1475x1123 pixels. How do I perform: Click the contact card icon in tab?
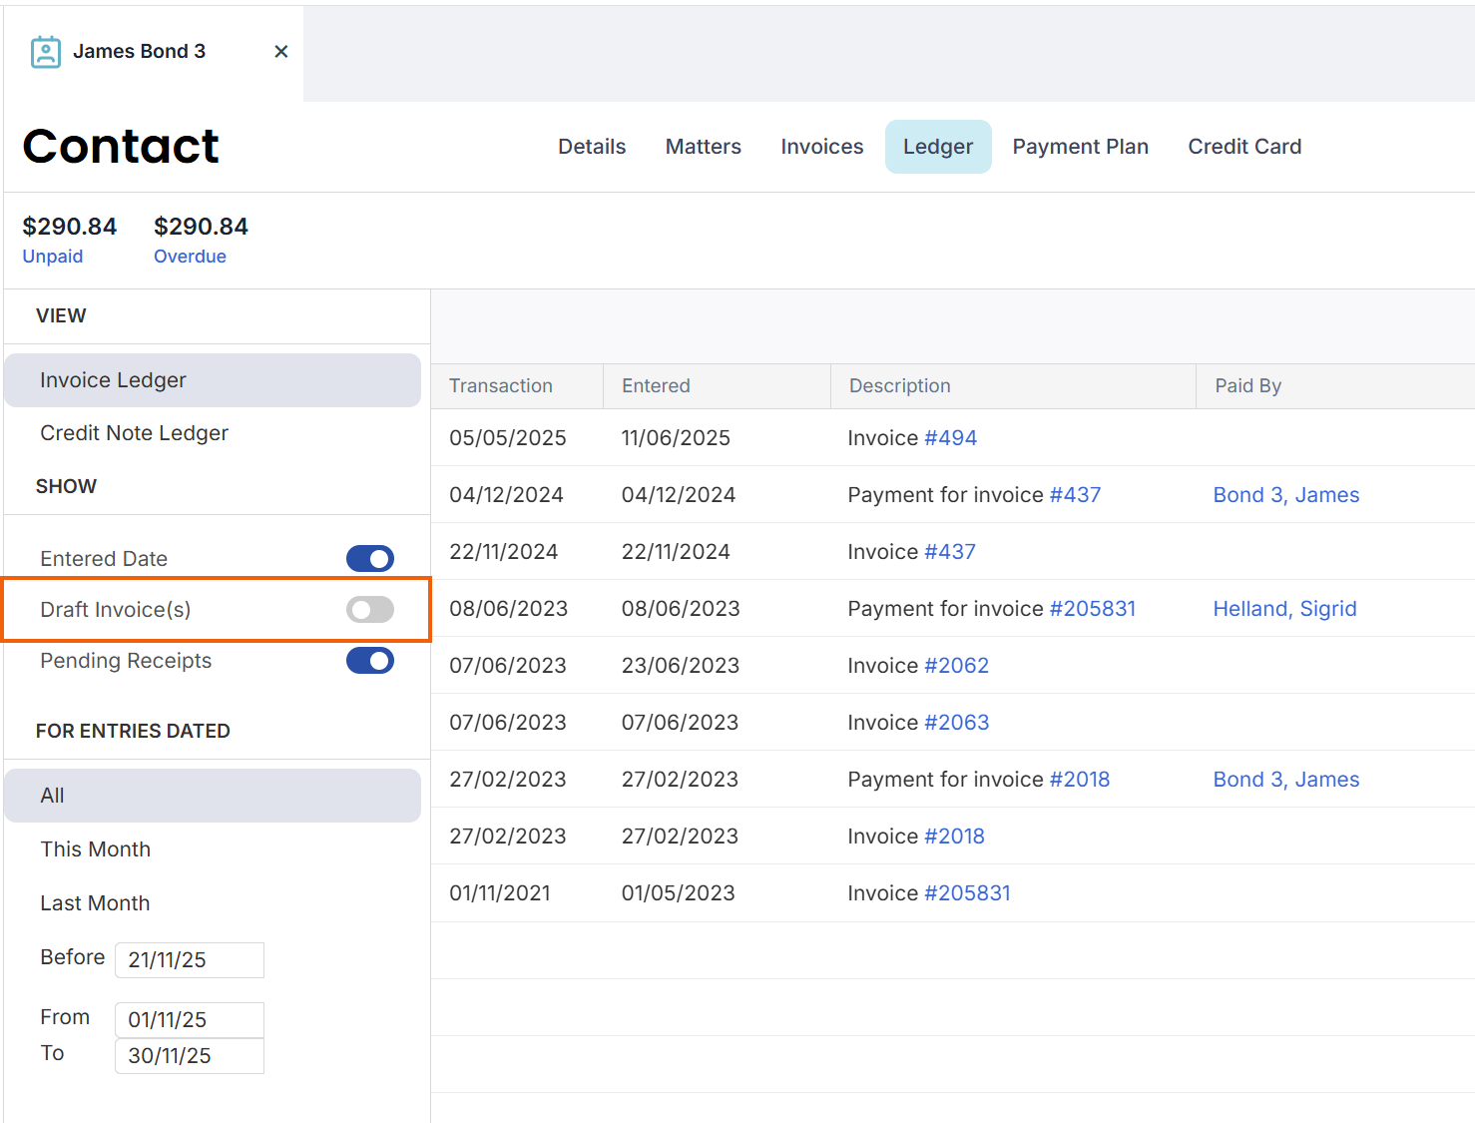click(x=46, y=52)
